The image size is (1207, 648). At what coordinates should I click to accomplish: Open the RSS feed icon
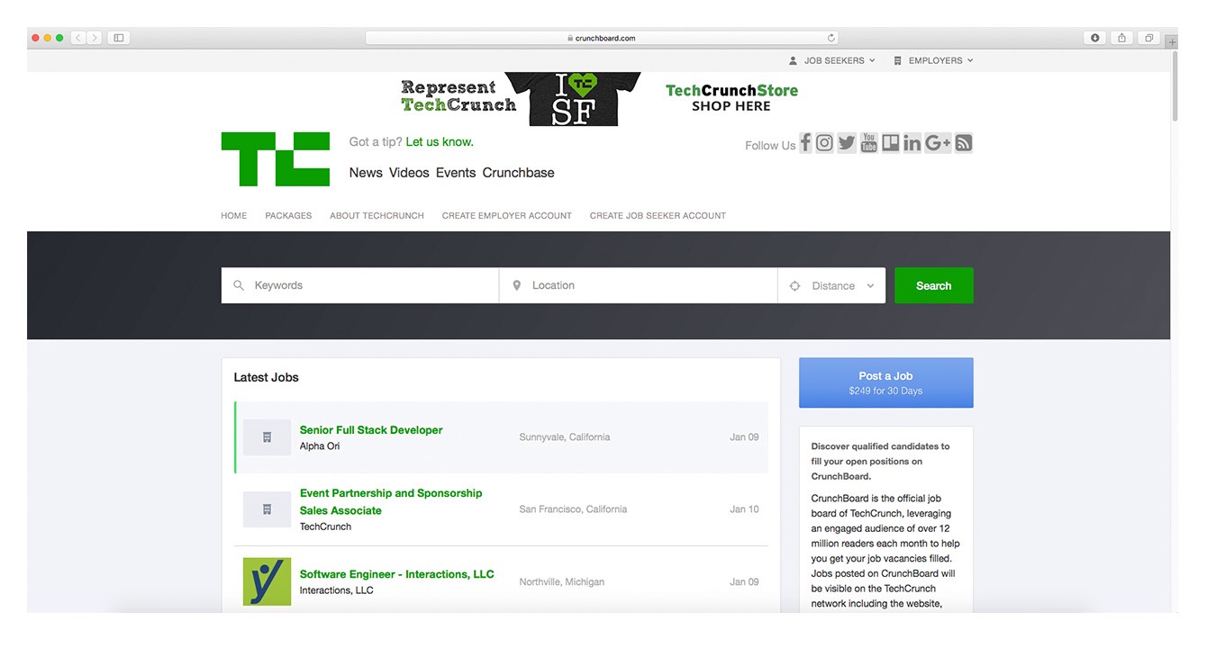coord(964,143)
